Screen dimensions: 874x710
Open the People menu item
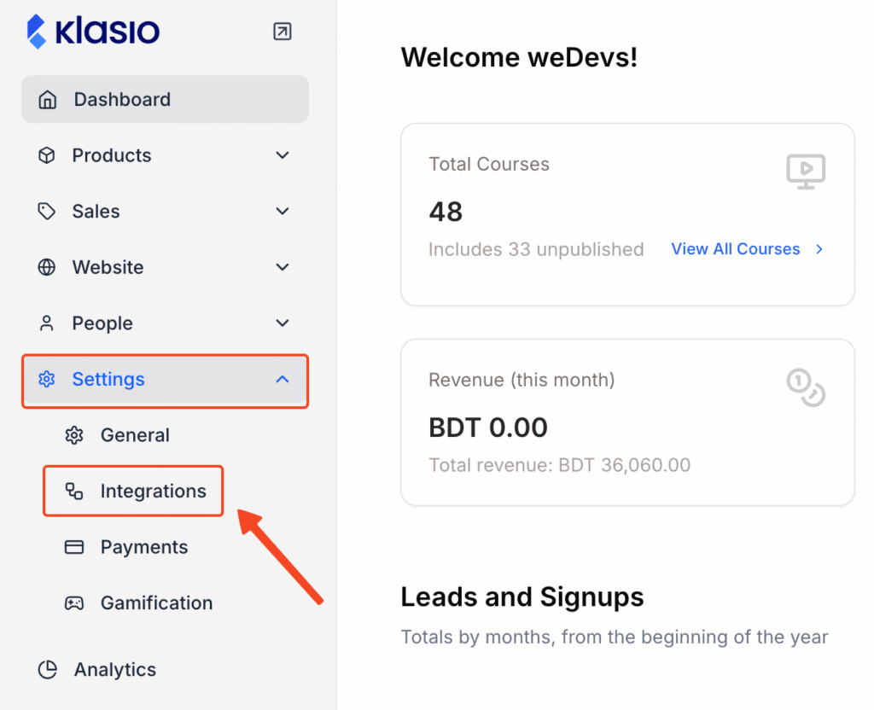click(x=165, y=323)
